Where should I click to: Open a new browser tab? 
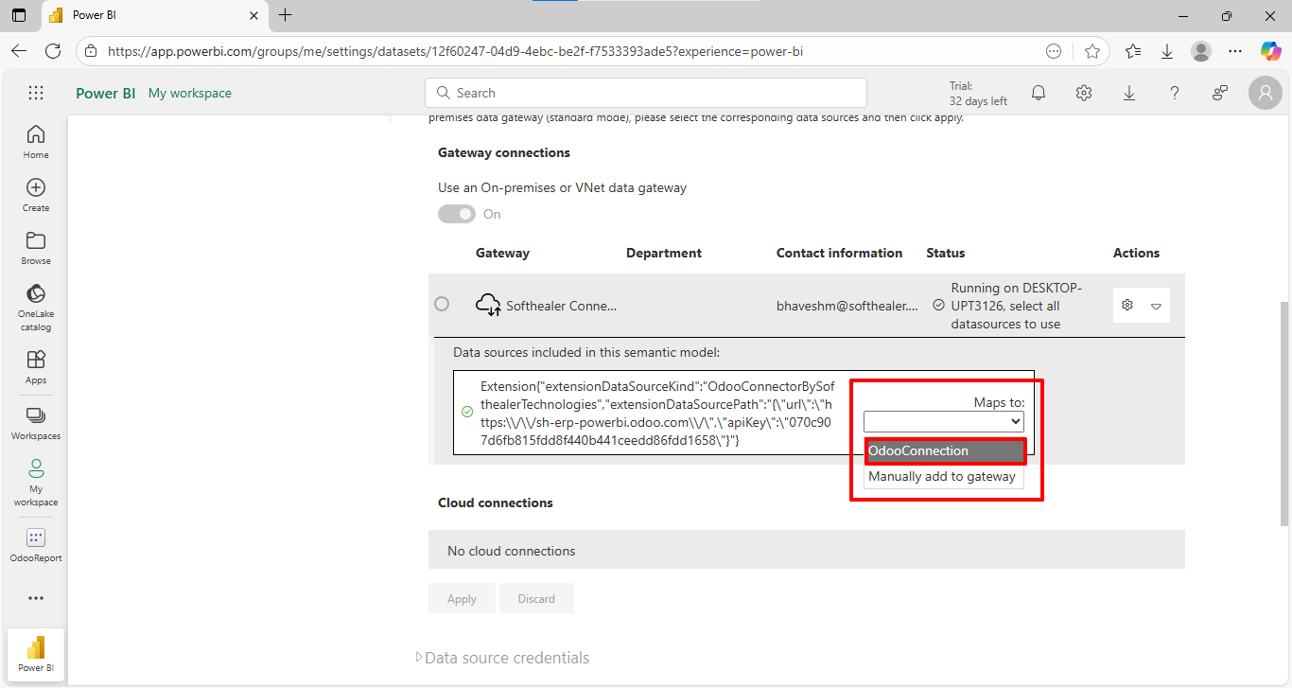(286, 15)
